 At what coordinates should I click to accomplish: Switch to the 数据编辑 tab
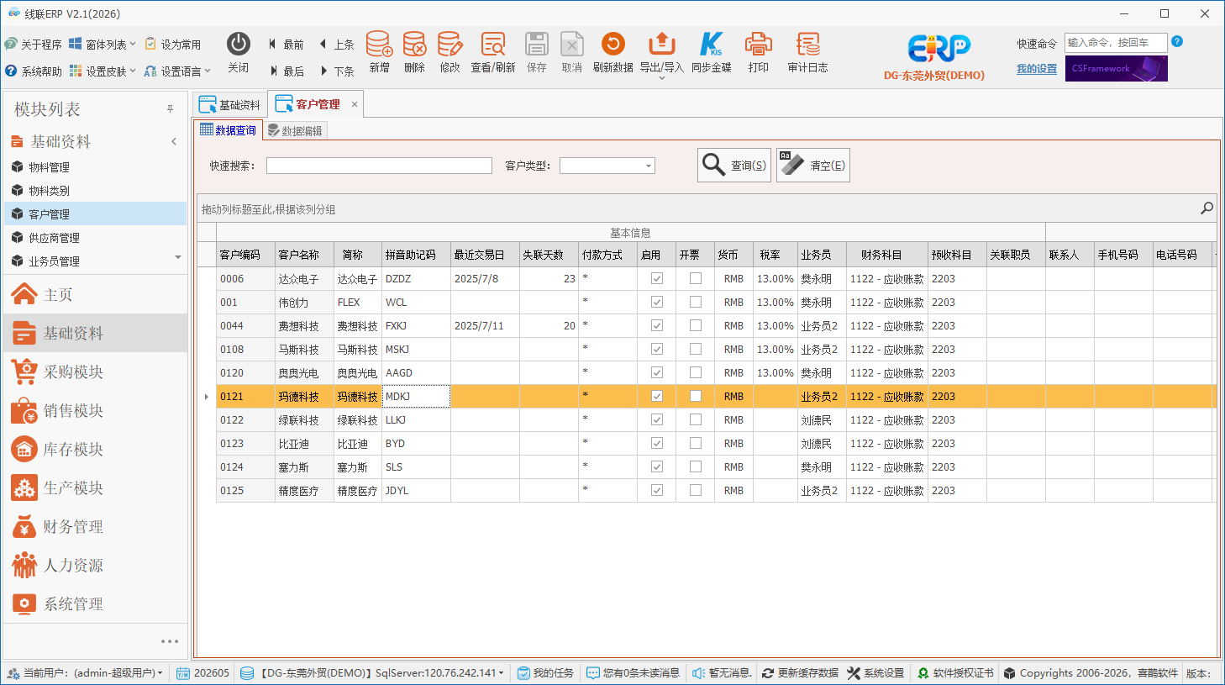(x=295, y=130)
